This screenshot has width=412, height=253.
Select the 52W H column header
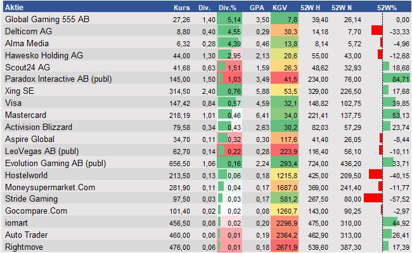[310, 8]
